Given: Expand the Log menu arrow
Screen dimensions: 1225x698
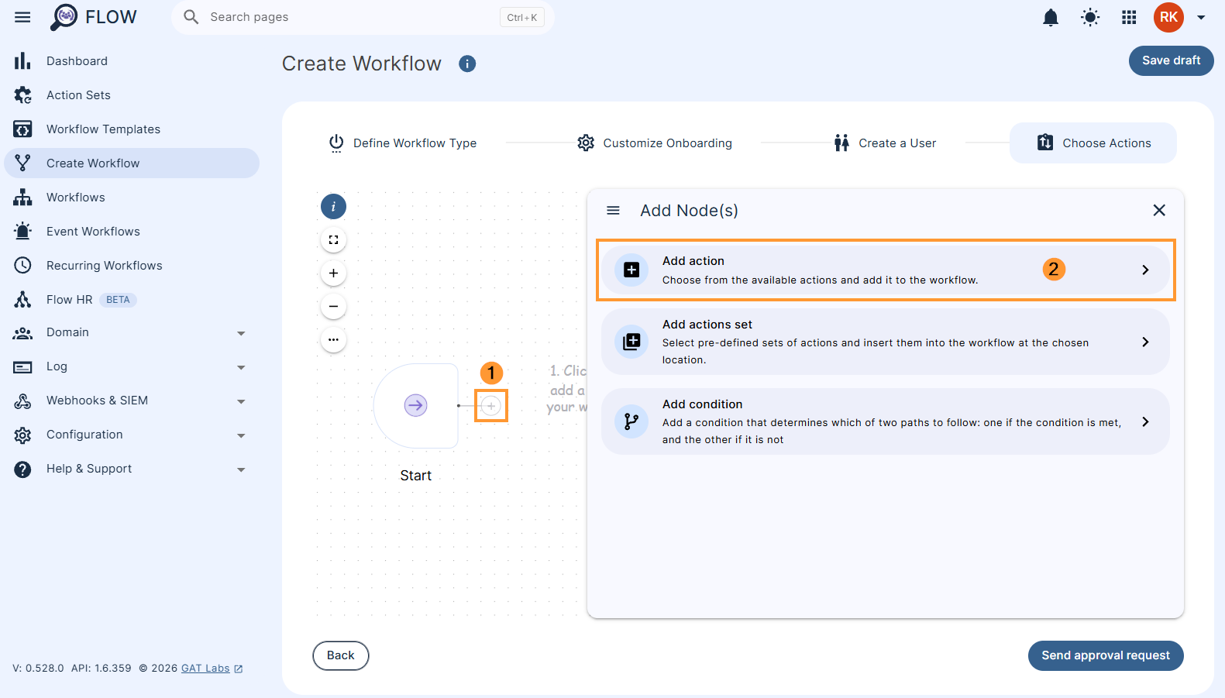Looking at the screenshot, I should 241,367.
